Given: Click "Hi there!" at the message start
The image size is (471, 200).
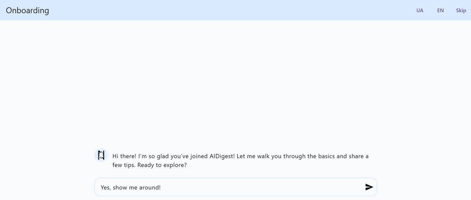Looking at the screenshot, I should (124, 156).
